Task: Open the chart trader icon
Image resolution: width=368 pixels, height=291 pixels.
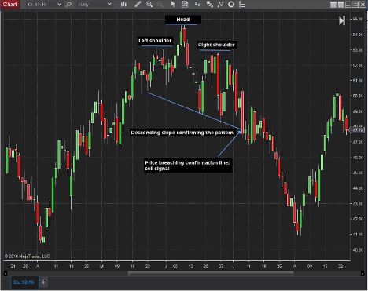Action: coord(198,5)
